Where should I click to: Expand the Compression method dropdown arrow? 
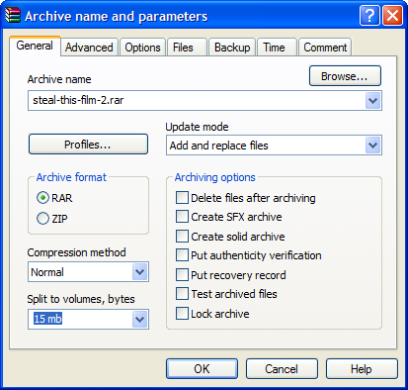(x=140, y=272)
